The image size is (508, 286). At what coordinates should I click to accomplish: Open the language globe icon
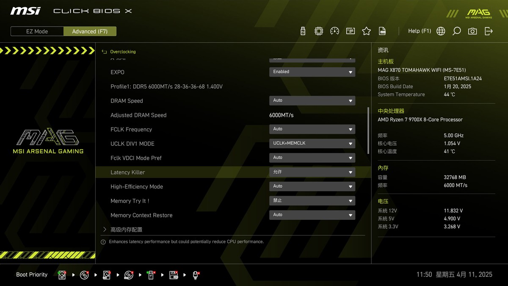441,31
